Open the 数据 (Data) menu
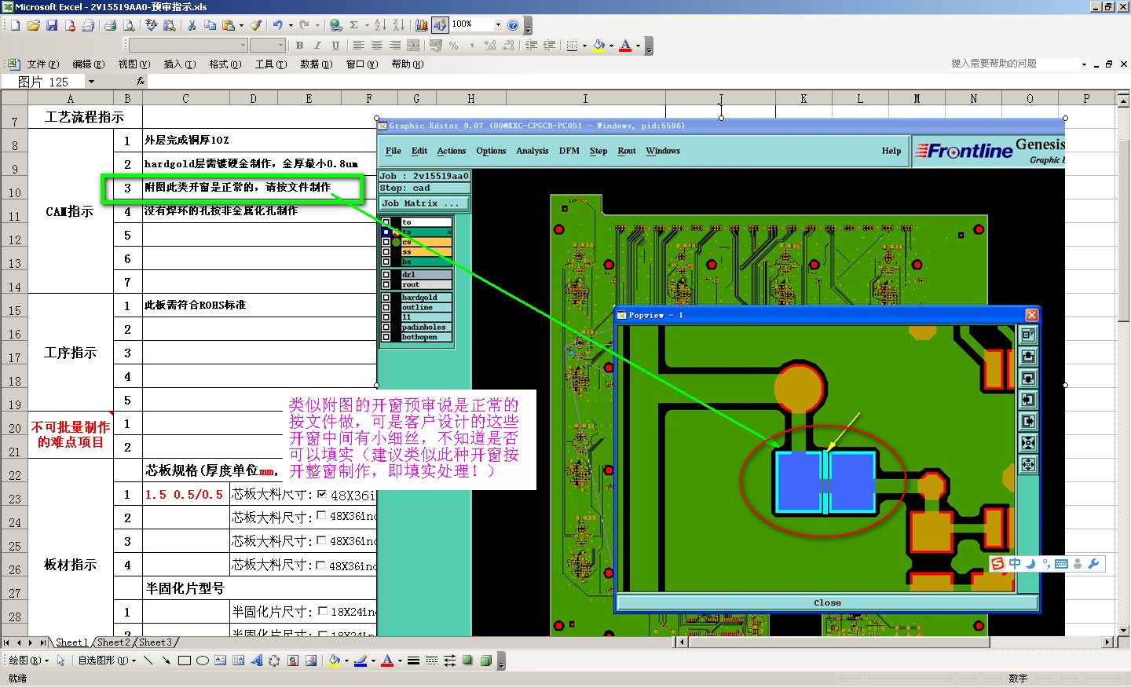Viewport: 1131px width, 688px height. tap(316, 64)
